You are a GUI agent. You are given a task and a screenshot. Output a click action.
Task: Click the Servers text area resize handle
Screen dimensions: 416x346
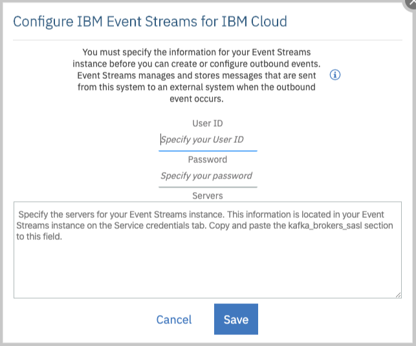(398, 295)
